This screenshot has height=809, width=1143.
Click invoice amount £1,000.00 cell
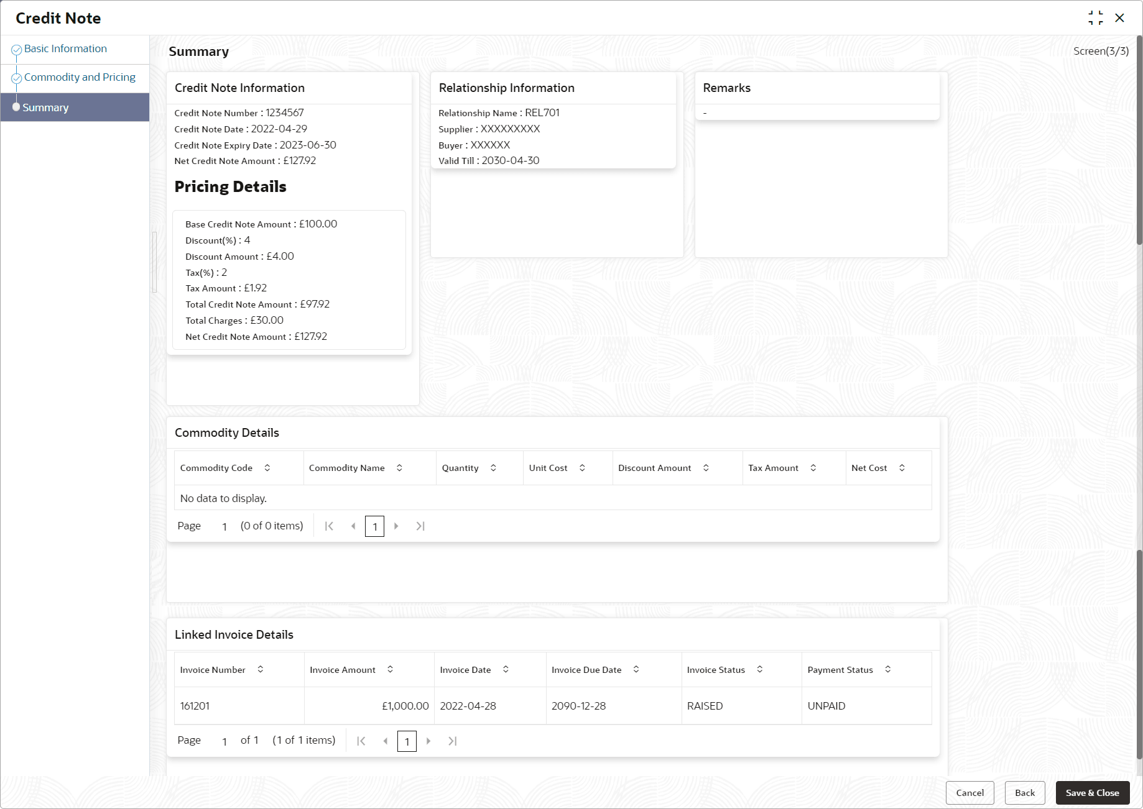[369, 706]
